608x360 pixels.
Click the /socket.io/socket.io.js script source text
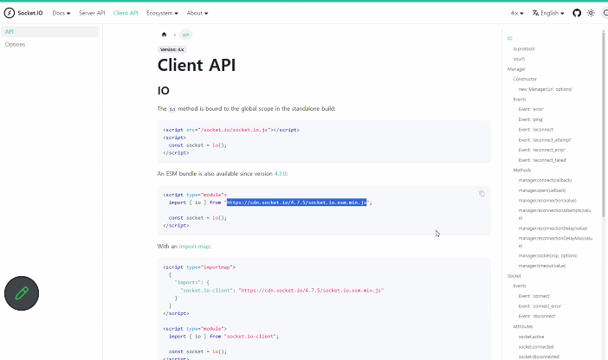pyautogui.click(x=234, y=130)
